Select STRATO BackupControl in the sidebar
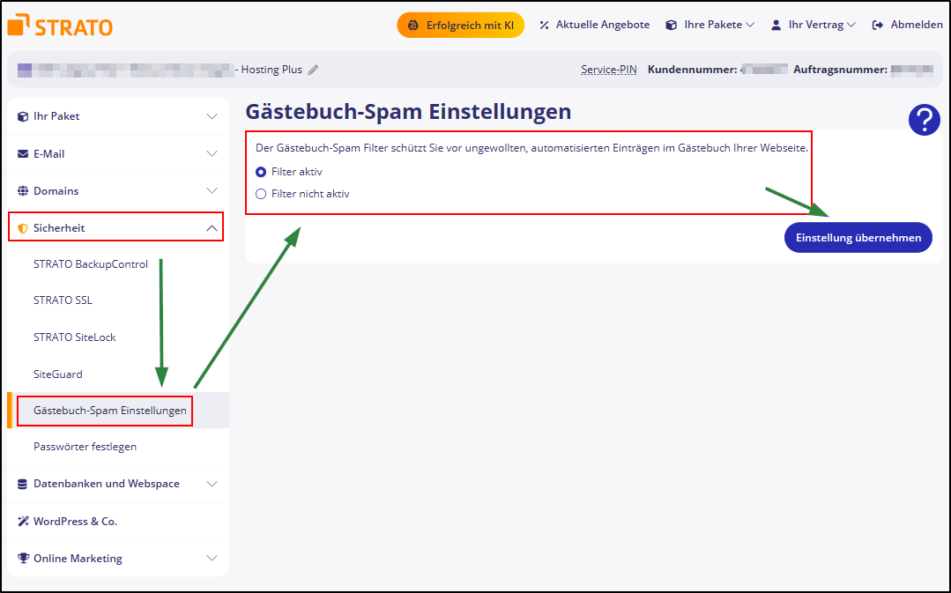This screenshot has height=593, width=951. pos(93,263)
